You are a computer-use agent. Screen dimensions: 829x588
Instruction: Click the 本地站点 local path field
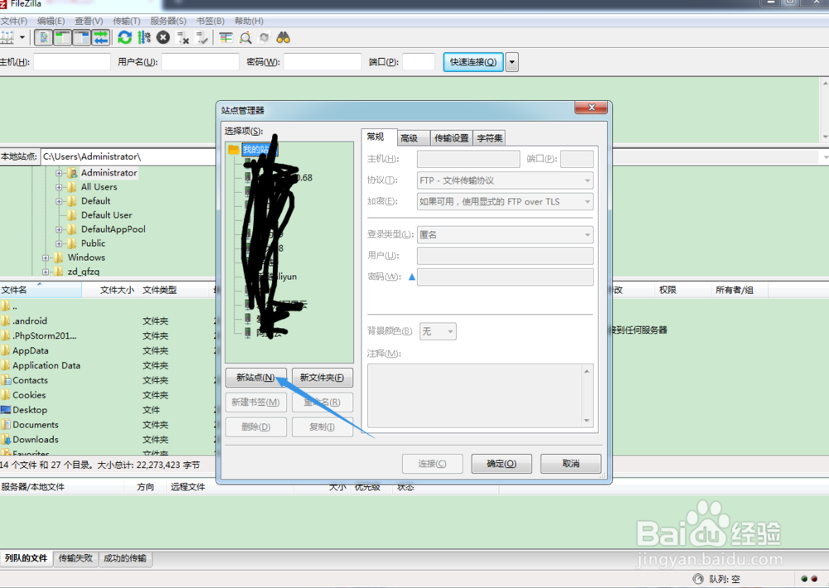point(128,157)
